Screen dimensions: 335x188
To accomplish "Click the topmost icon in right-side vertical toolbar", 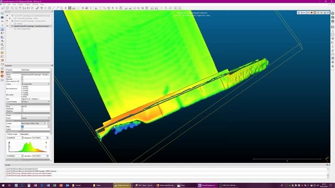I will click(x=333, y=14).
